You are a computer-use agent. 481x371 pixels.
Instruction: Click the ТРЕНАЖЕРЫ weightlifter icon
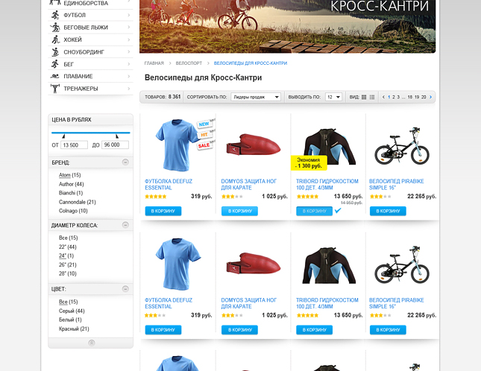[55, 88]
